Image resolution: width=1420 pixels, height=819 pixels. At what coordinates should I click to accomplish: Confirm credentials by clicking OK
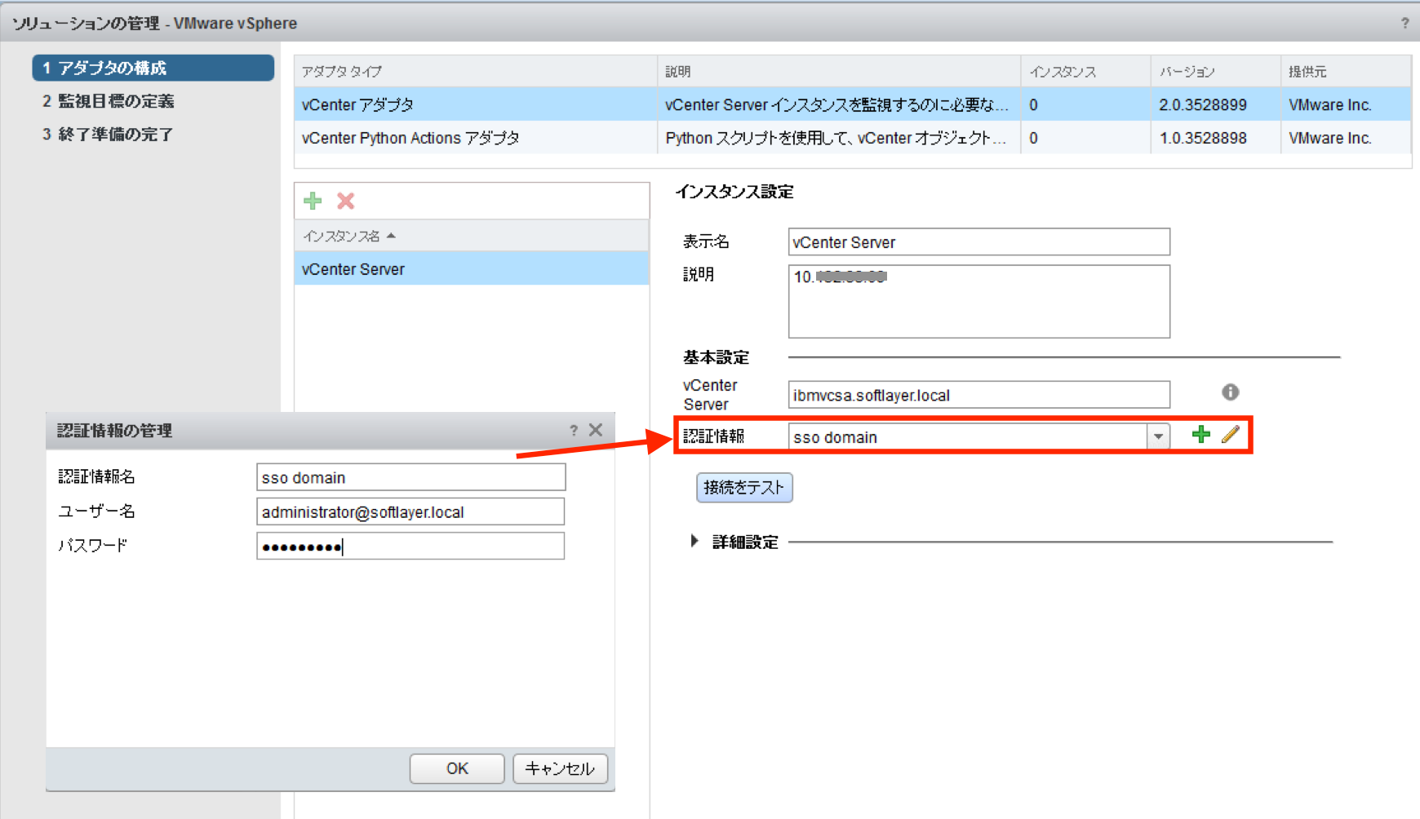[x=456, y=768]
